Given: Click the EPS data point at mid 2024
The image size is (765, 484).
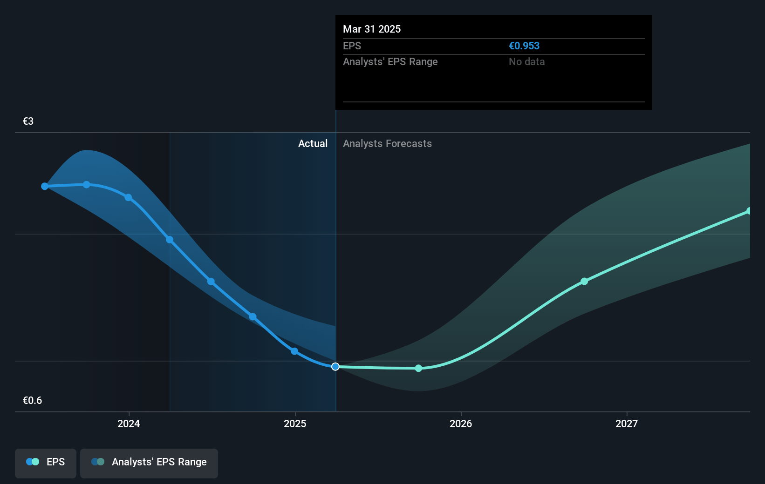Looking at the screenshot, I should point(211,282).
